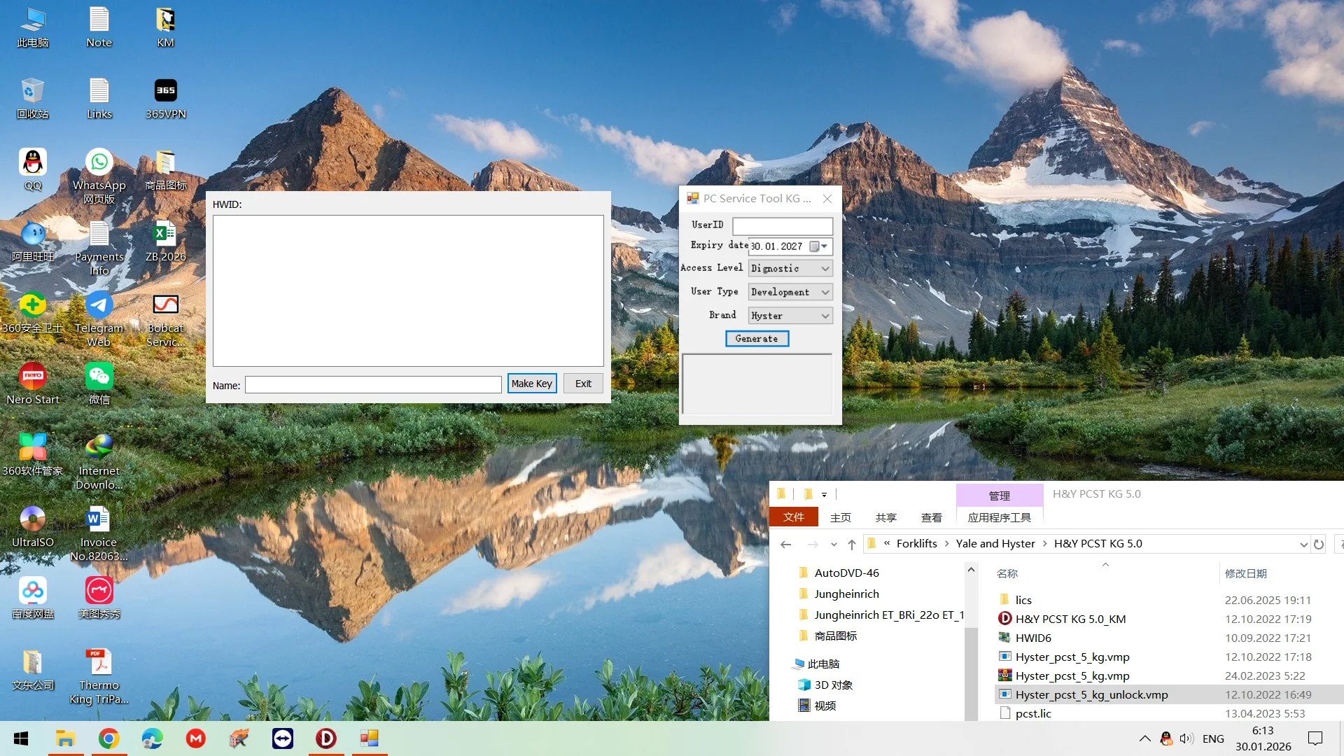The width and height of the screenshot is (1344, 756).
Task: Open UltraISO desktop icon
Action: pos(32,527)
